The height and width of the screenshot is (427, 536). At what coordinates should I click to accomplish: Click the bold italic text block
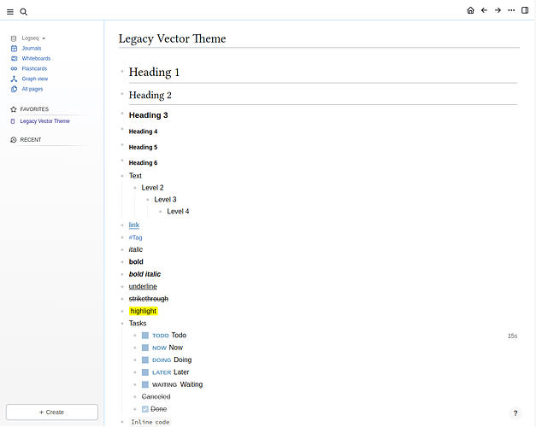[x=144, y=274]
